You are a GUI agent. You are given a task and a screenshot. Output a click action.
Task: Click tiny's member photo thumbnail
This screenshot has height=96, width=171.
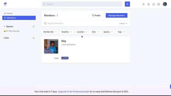(x=51, y=46)
